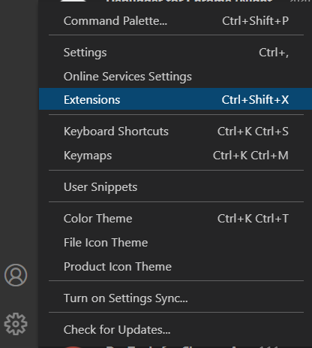Open the Accounts profile icon

point(16,275)
